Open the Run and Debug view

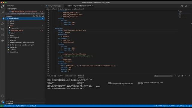click(x=3, y=23)
